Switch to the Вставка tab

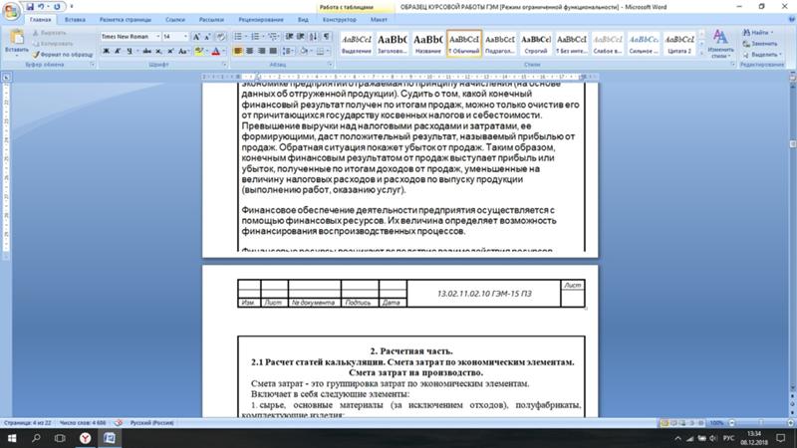[x=75, y=19]
